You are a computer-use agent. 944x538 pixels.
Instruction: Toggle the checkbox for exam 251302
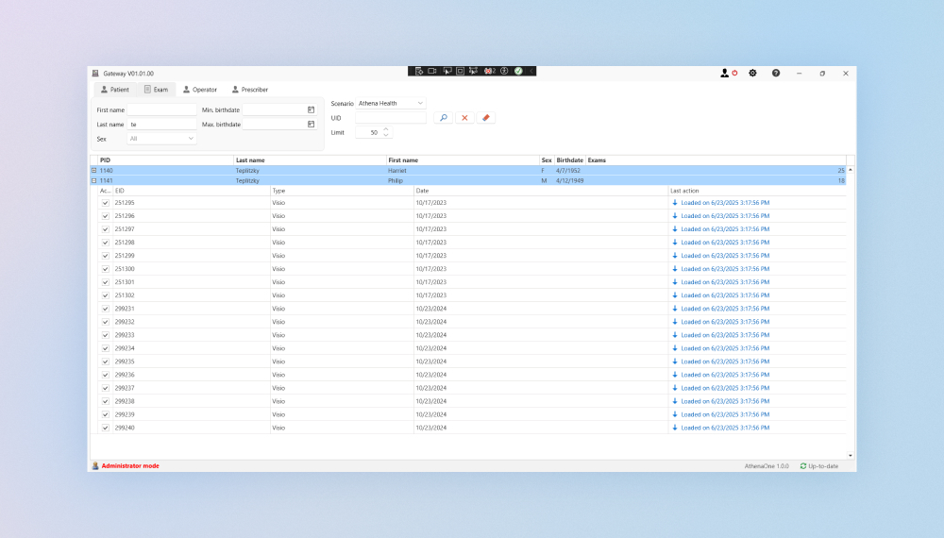pos(106,295)
